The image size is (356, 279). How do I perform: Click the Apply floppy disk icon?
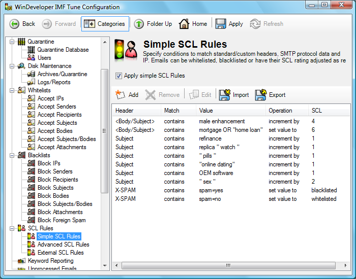pyautogui.click(x=220, y=24)
